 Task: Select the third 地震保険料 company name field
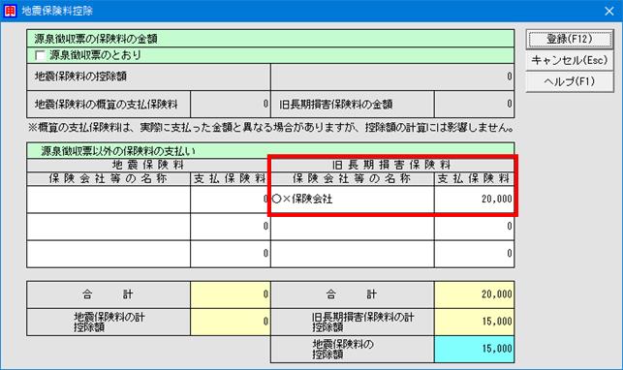click(109, 254)
